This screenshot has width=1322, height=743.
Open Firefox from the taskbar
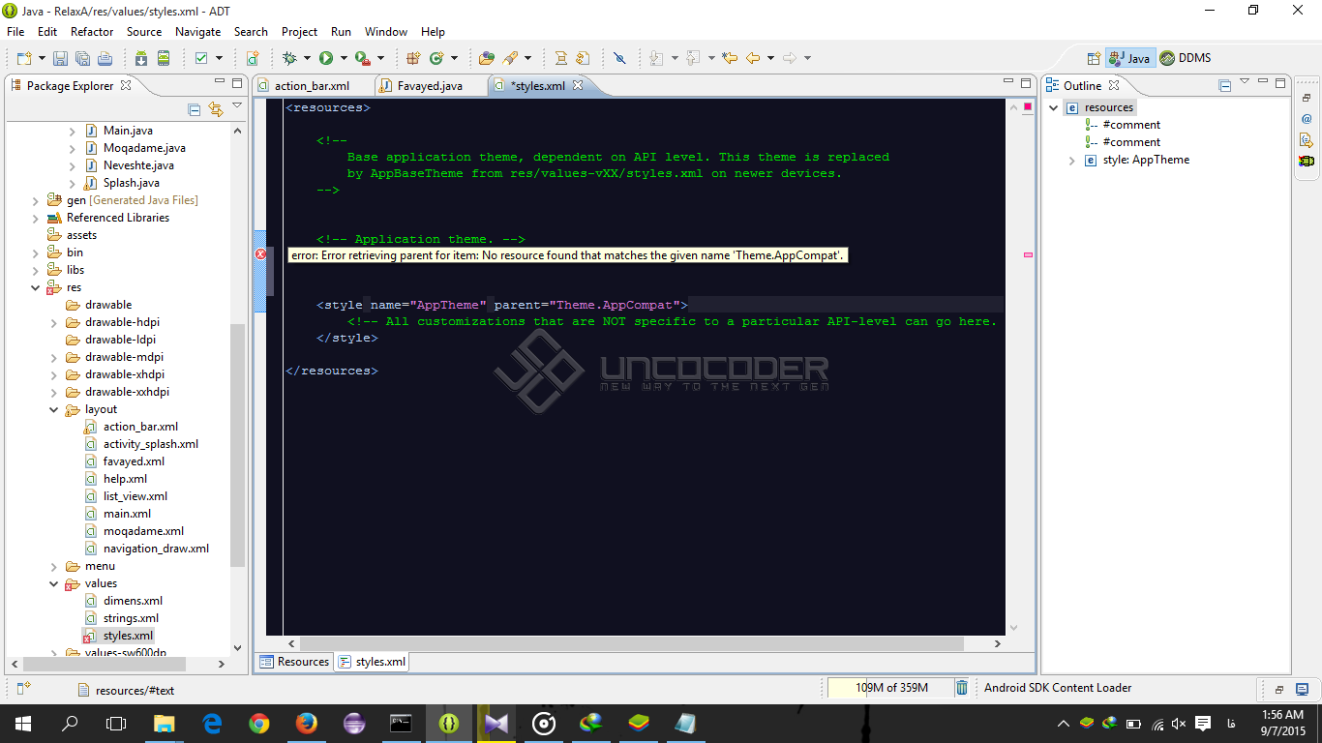click(306, 723)
